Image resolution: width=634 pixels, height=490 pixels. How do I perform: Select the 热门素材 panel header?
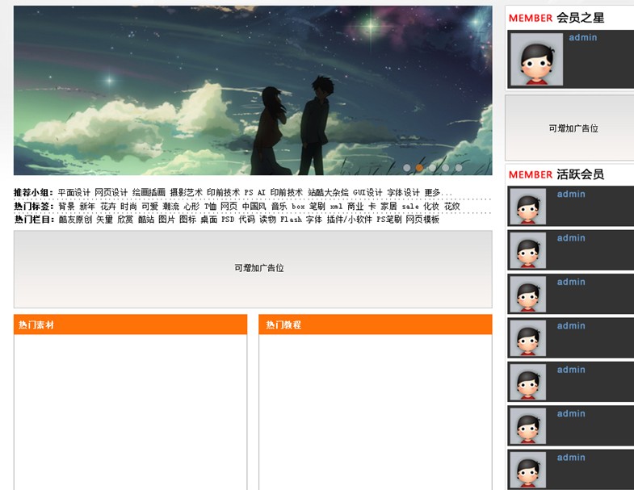pos(130,325)
